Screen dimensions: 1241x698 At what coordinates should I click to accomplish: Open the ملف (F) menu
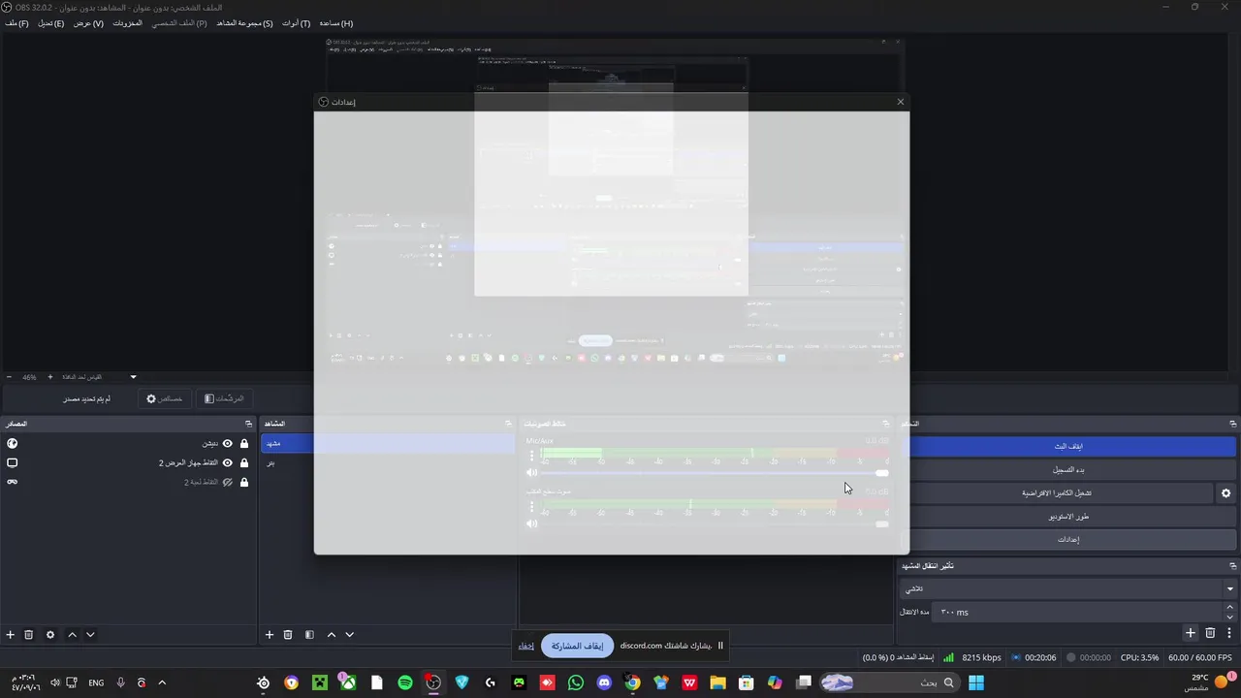pos(16,23)
